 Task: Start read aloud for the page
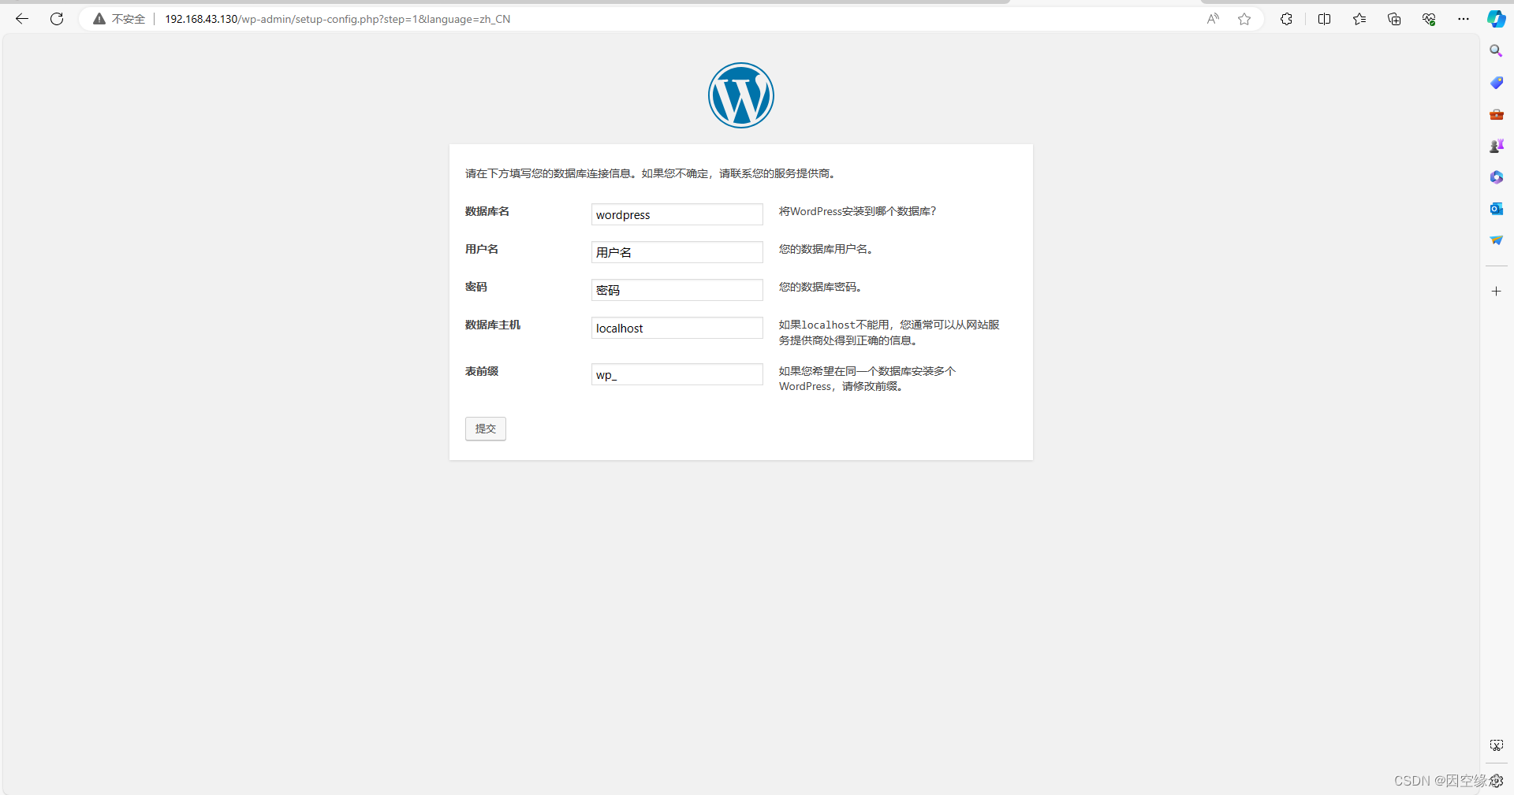[1213, 19]
